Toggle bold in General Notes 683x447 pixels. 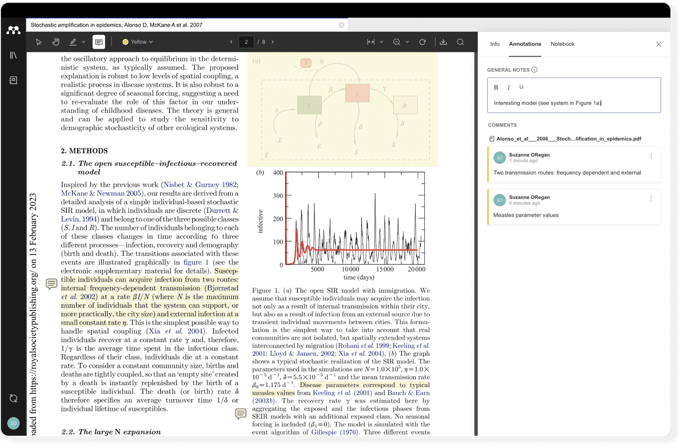(496, 87)
